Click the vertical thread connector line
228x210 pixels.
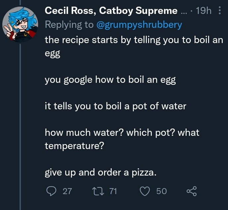(20, 127)
